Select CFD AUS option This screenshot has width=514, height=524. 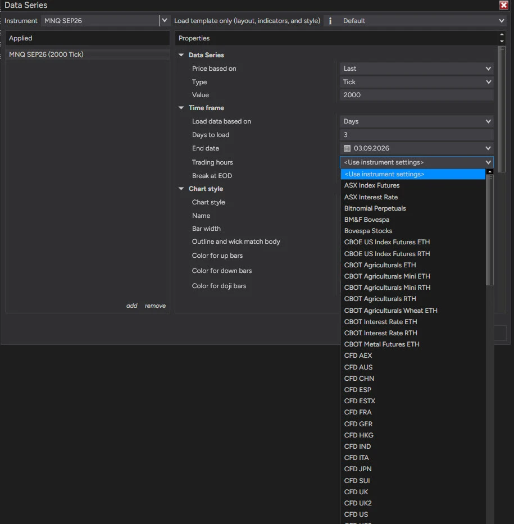click(413, 367)
